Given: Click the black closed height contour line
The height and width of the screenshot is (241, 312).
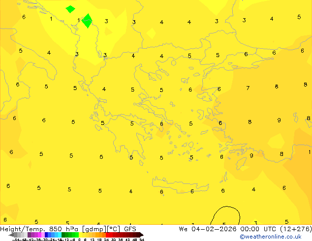Looking at the screenshot, I should [x=225, y=215].
